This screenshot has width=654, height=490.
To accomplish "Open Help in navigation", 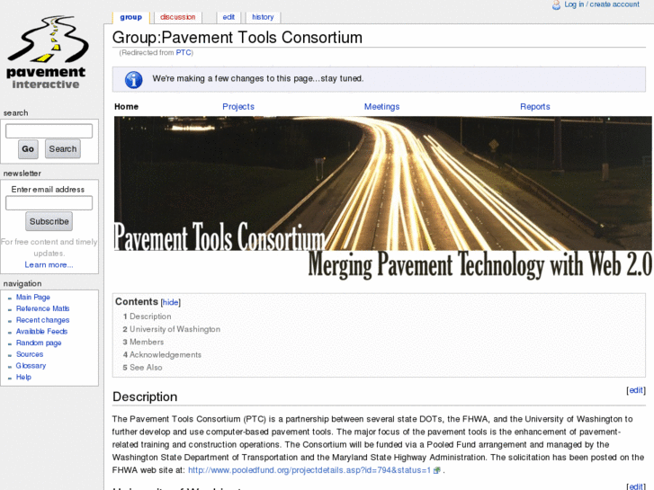I will (23, 377).
